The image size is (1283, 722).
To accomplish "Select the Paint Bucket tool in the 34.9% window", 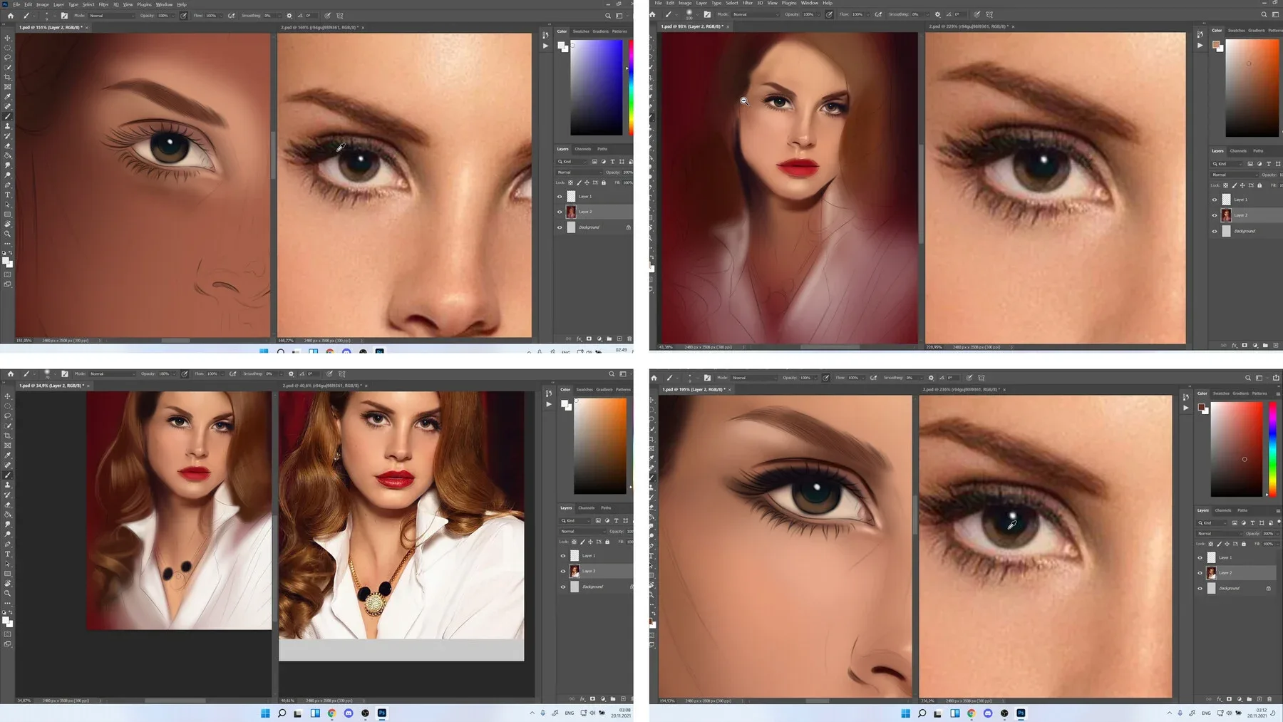I will click(x=8, y=514).
